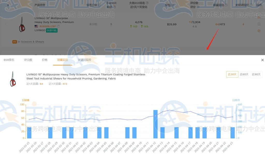Click the inventory line point at 2023-03-26
265x159 pixels.
coord(36,118)
